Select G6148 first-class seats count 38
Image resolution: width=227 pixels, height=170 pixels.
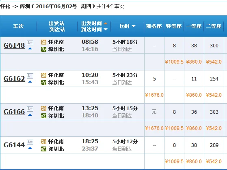coord(194,46)
